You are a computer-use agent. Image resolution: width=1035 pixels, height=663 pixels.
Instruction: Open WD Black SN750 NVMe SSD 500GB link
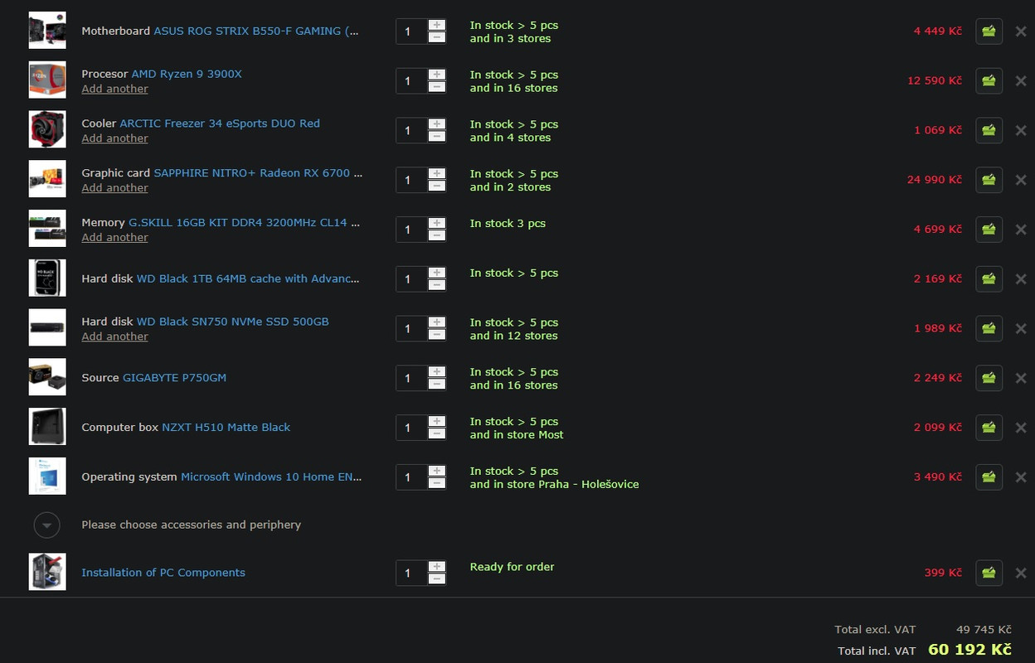click(x=232, y=322)
